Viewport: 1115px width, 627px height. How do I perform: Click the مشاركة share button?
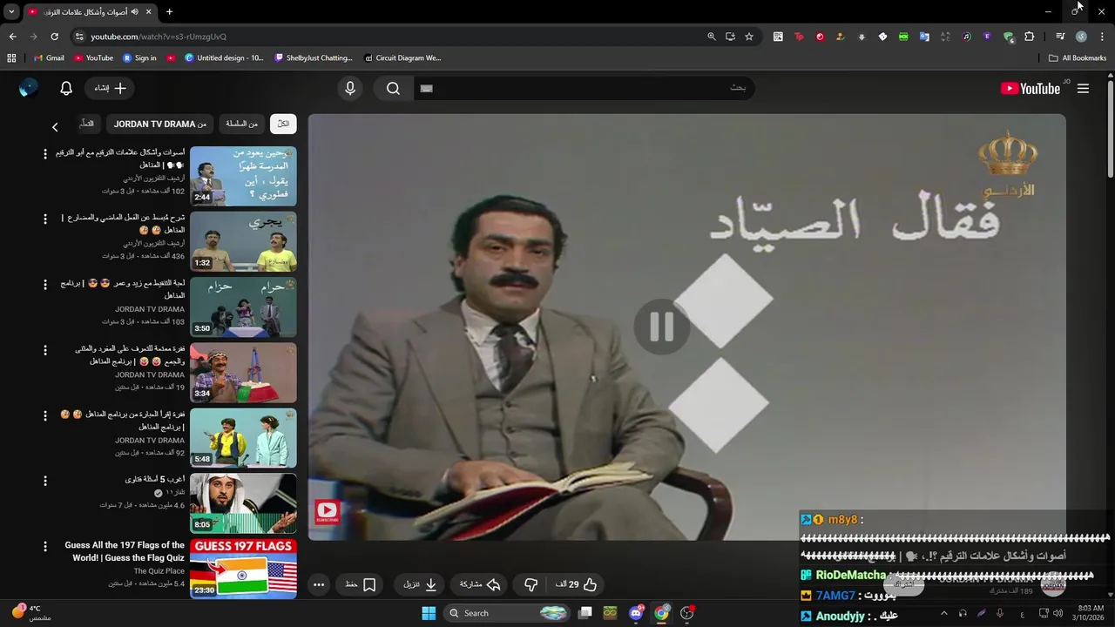coord(480,584)
